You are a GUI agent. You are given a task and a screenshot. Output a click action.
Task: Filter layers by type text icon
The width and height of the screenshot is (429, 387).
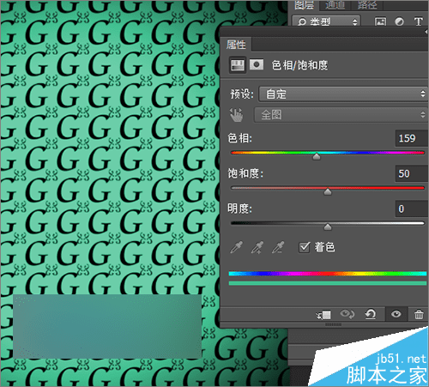418,21
